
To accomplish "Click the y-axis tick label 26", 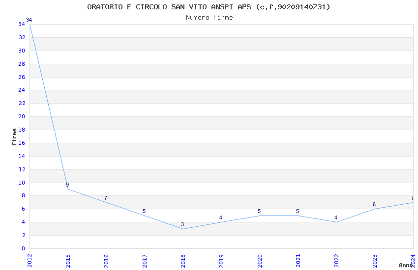I will coord(22,77).
